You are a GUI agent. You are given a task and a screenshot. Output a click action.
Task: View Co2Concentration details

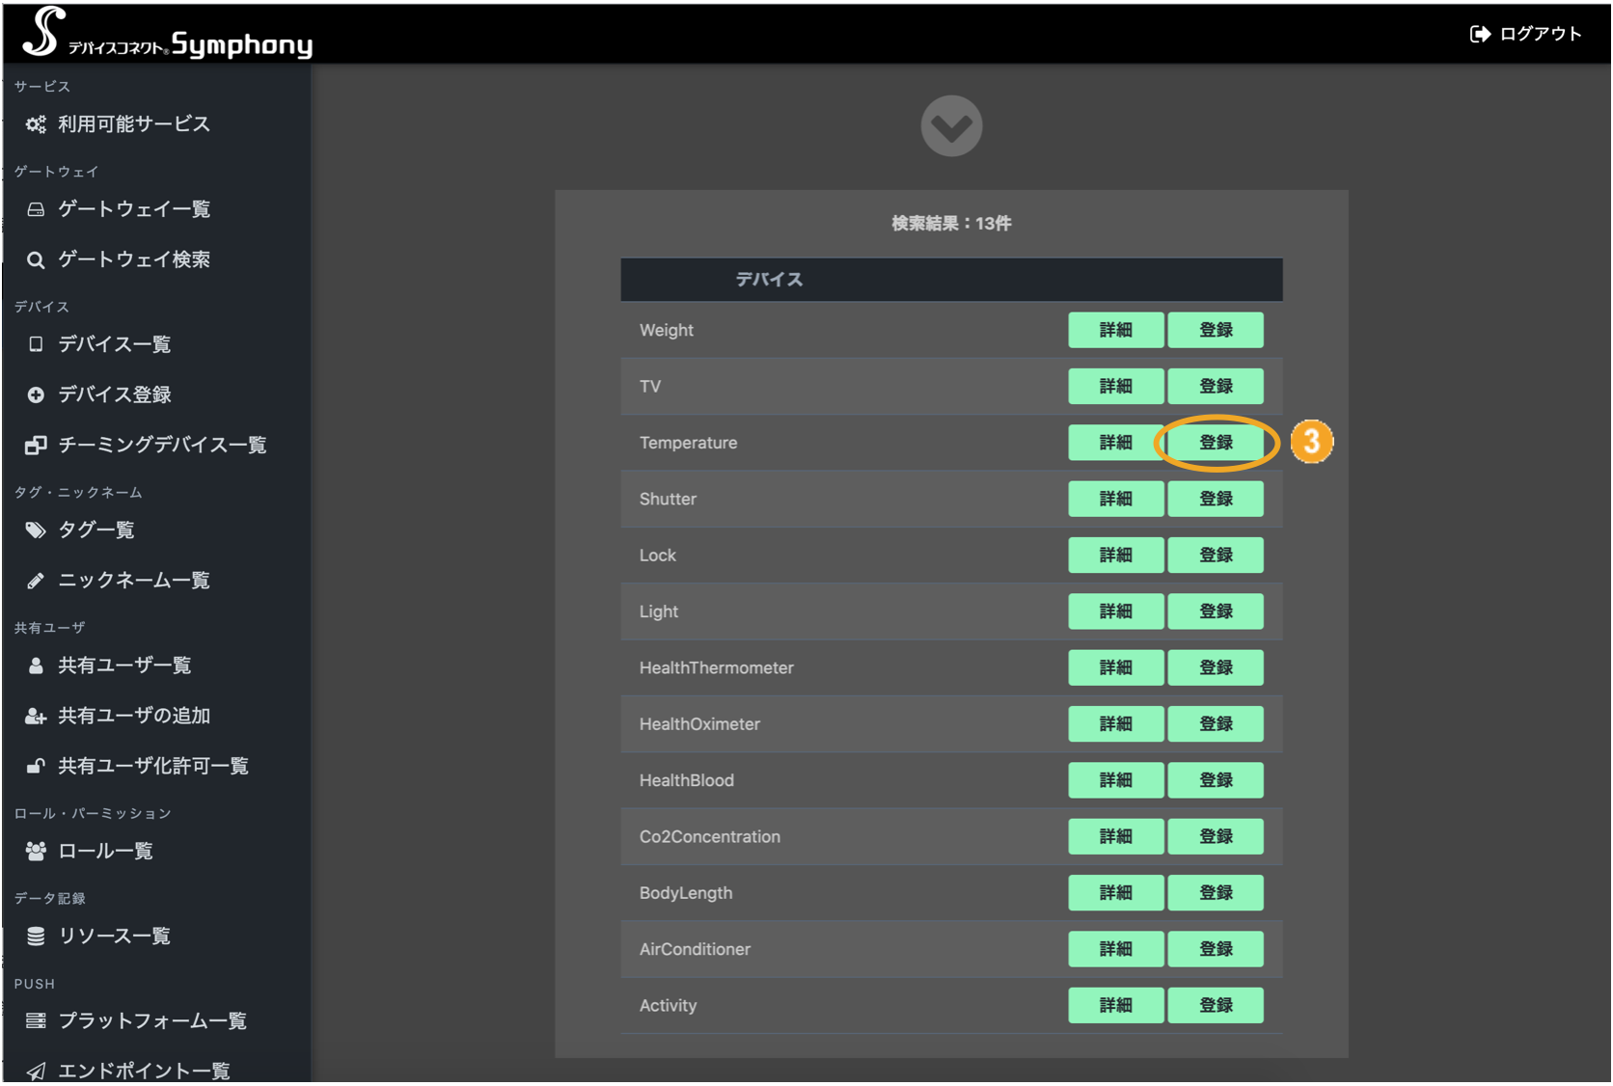pyautogui.click(x=1115, y=836)
